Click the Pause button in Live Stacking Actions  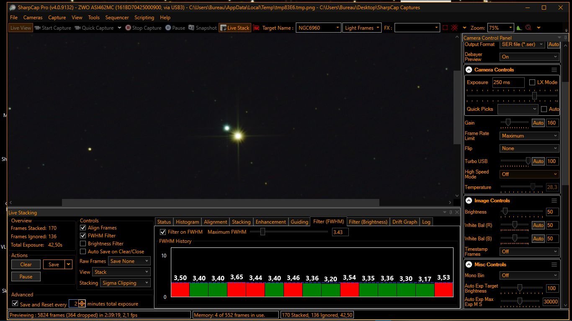coord(26,277)
